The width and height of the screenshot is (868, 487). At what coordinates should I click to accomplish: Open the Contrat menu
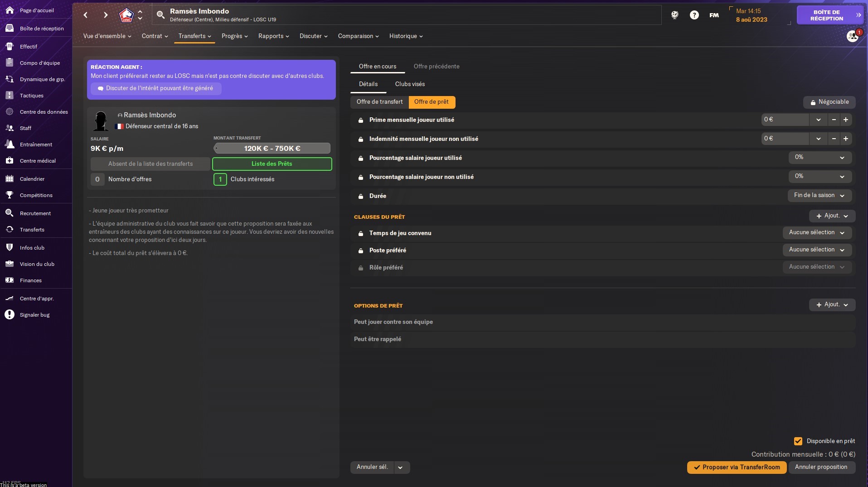pyautogui.click(x=155, y=36)
